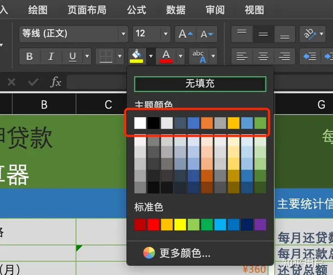Image resolution: width=333 pixels, height=275 pixels.
Task: Toggle bold formatting
Action: (30, 56)
